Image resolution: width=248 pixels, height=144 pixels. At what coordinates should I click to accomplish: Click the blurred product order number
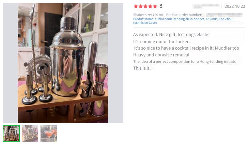coord(224,15)
